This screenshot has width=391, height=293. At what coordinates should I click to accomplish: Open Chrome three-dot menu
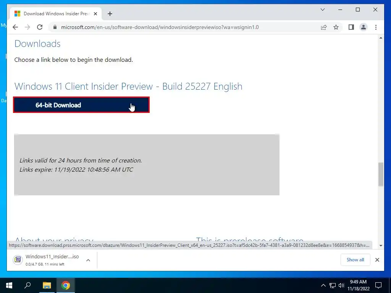click(x=376, y=27)
